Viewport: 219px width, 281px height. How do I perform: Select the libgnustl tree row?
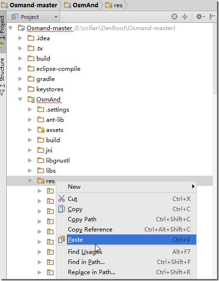(x=109, y=160)
